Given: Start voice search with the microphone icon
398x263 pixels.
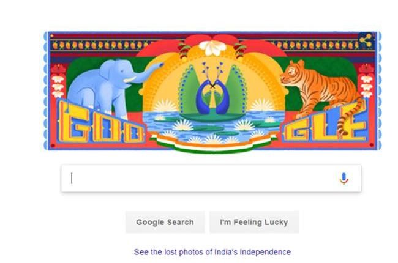Looking at the screenshot, I should point(344,179).
